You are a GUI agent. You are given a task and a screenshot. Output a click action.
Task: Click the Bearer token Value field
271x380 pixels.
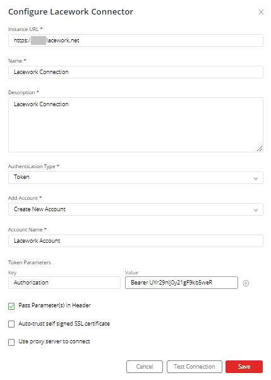click(181, 283)
